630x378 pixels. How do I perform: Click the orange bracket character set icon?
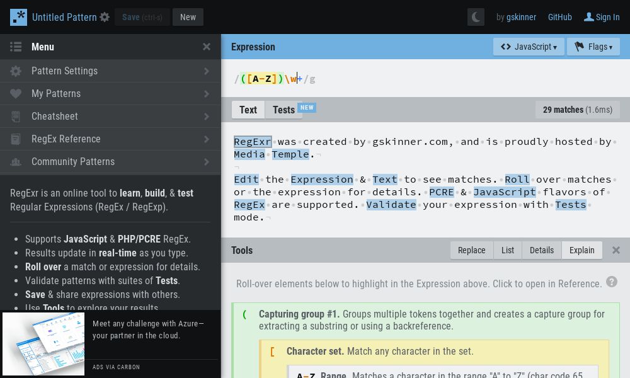tap(272, 352)
